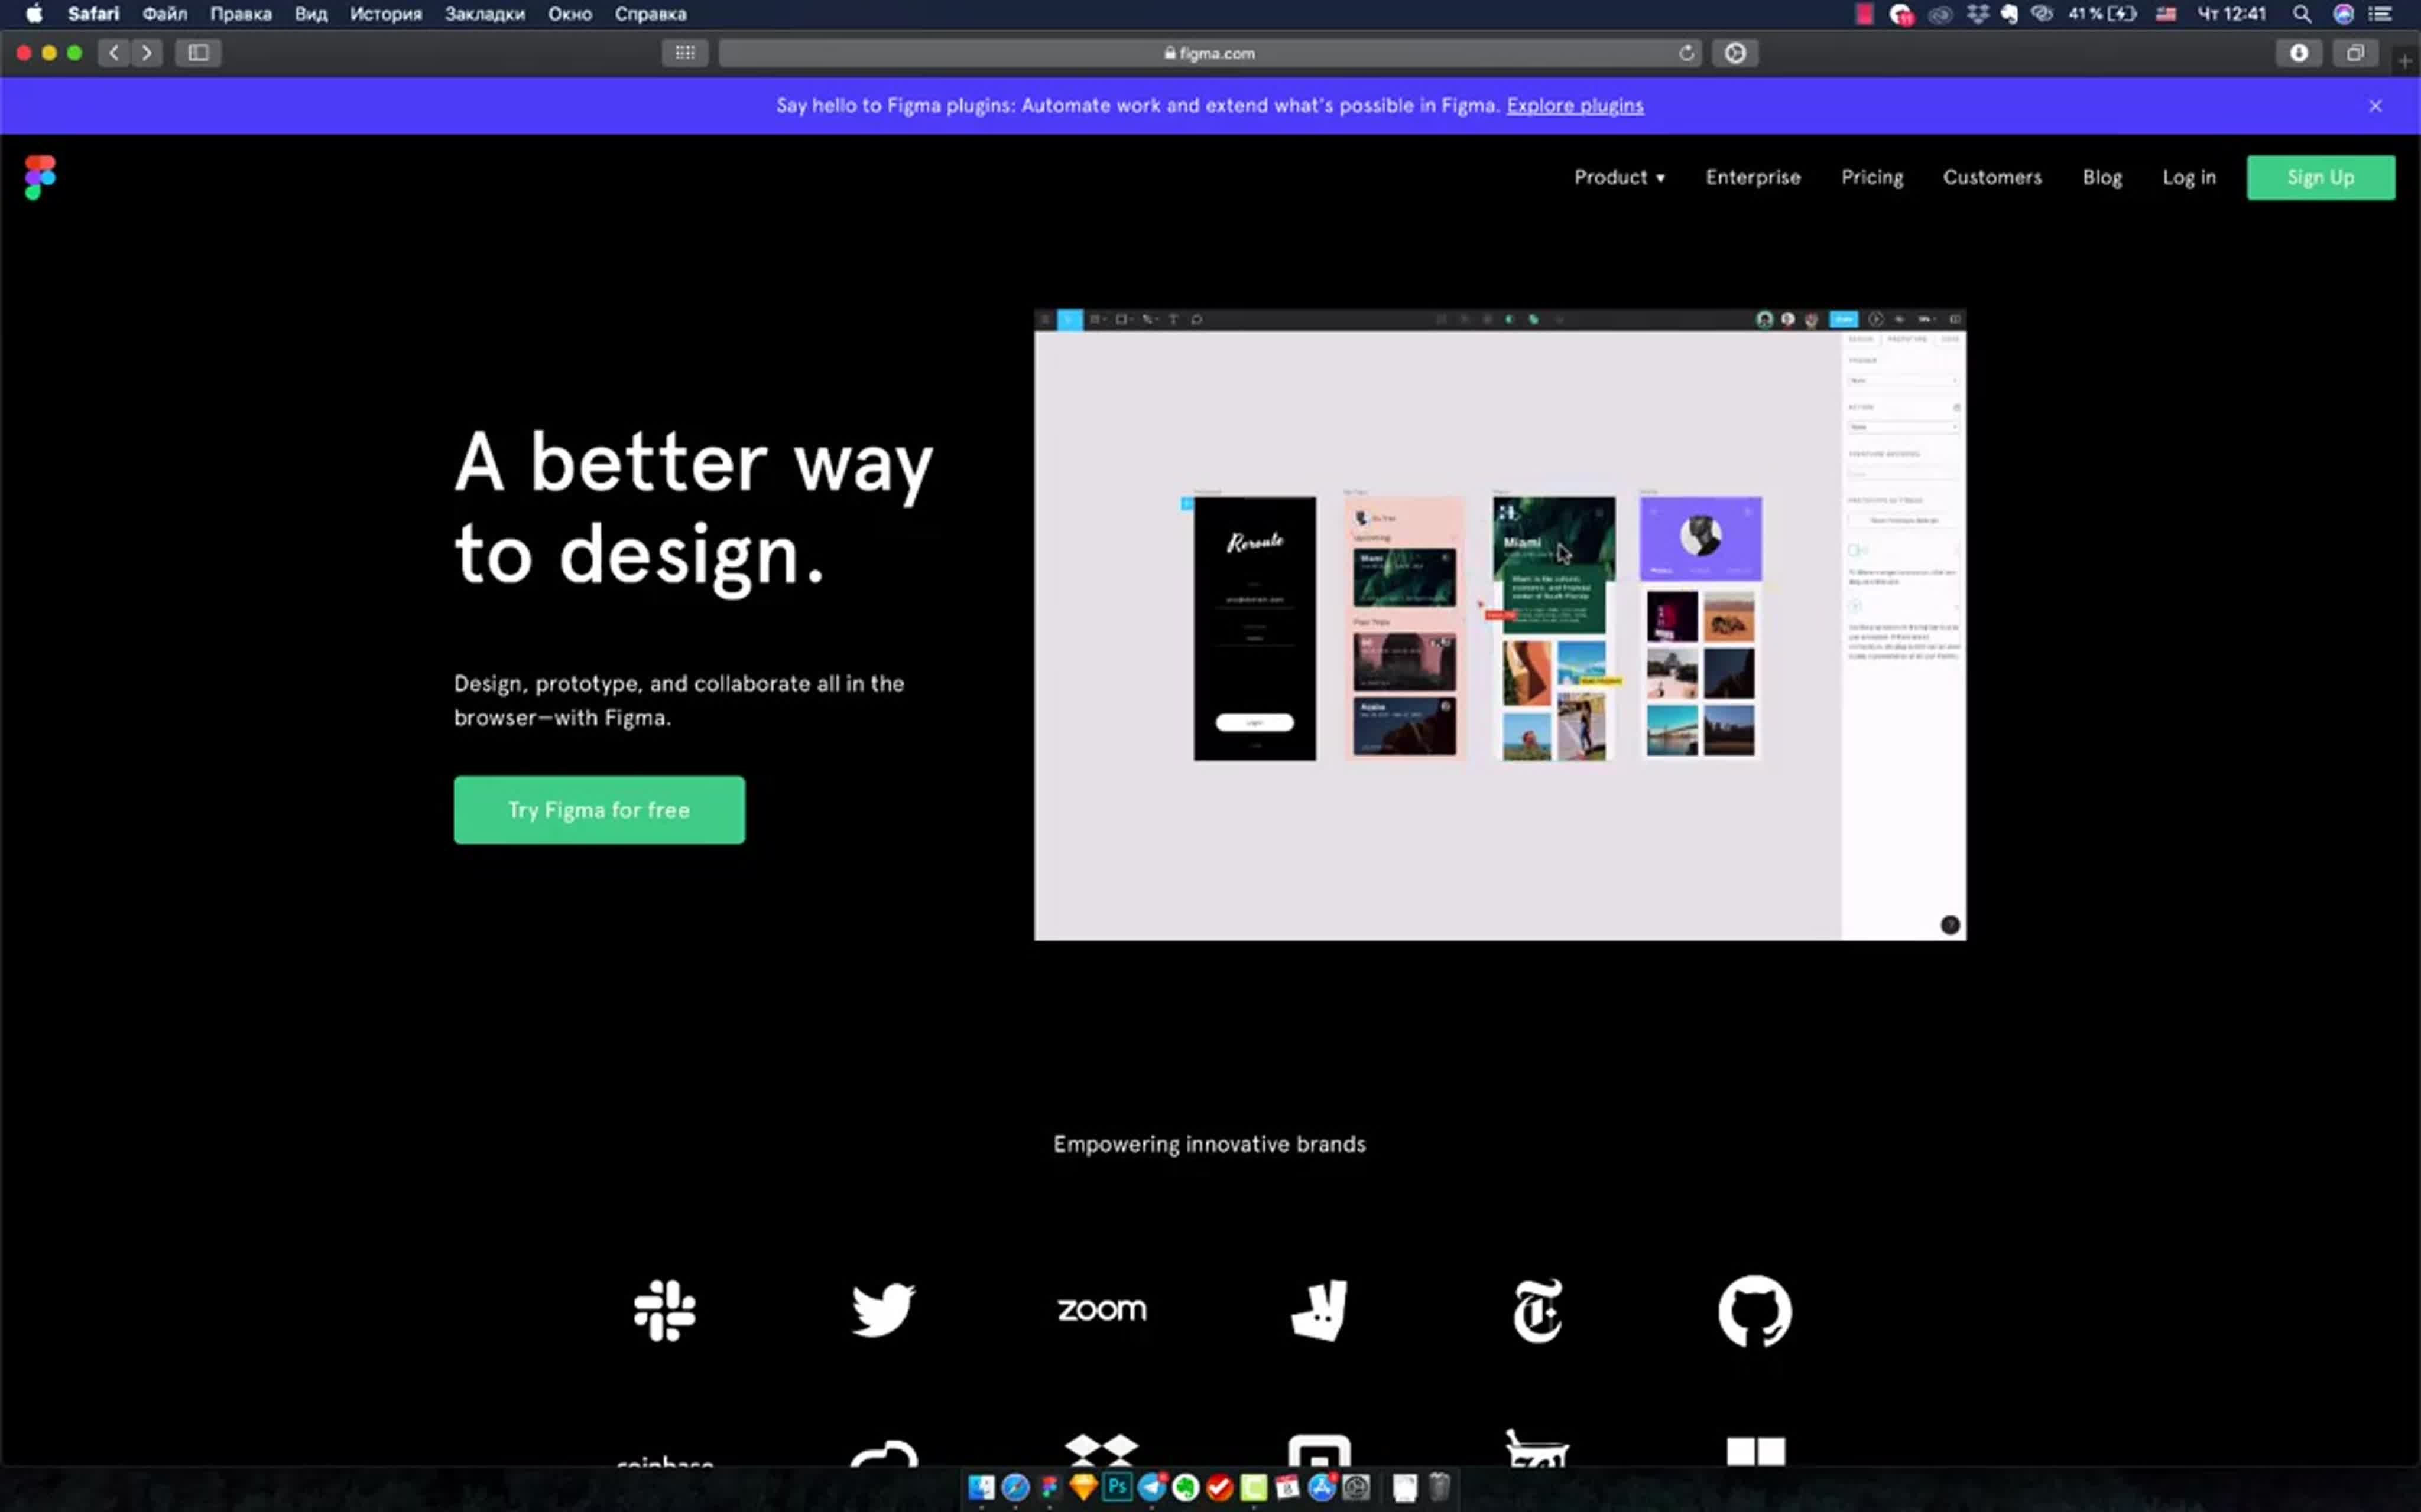2421x1512 pixels.
Task: Follow the Explore plugins link
Action: 1575,106
